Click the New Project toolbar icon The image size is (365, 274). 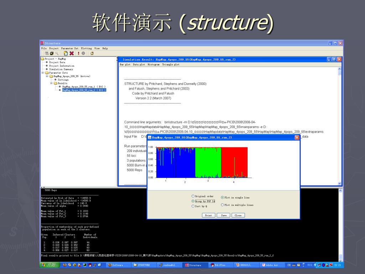[x=47, y=54]
